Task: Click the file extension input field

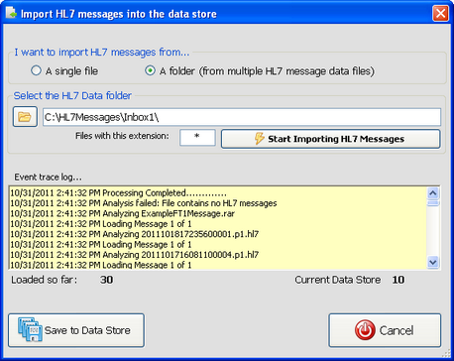Action: (x=197, y=137)
